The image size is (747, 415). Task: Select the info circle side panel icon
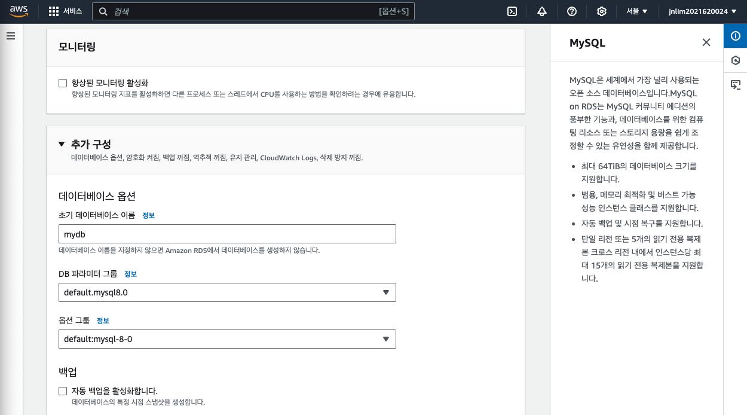pyautogui.click(x=736, y=36)
